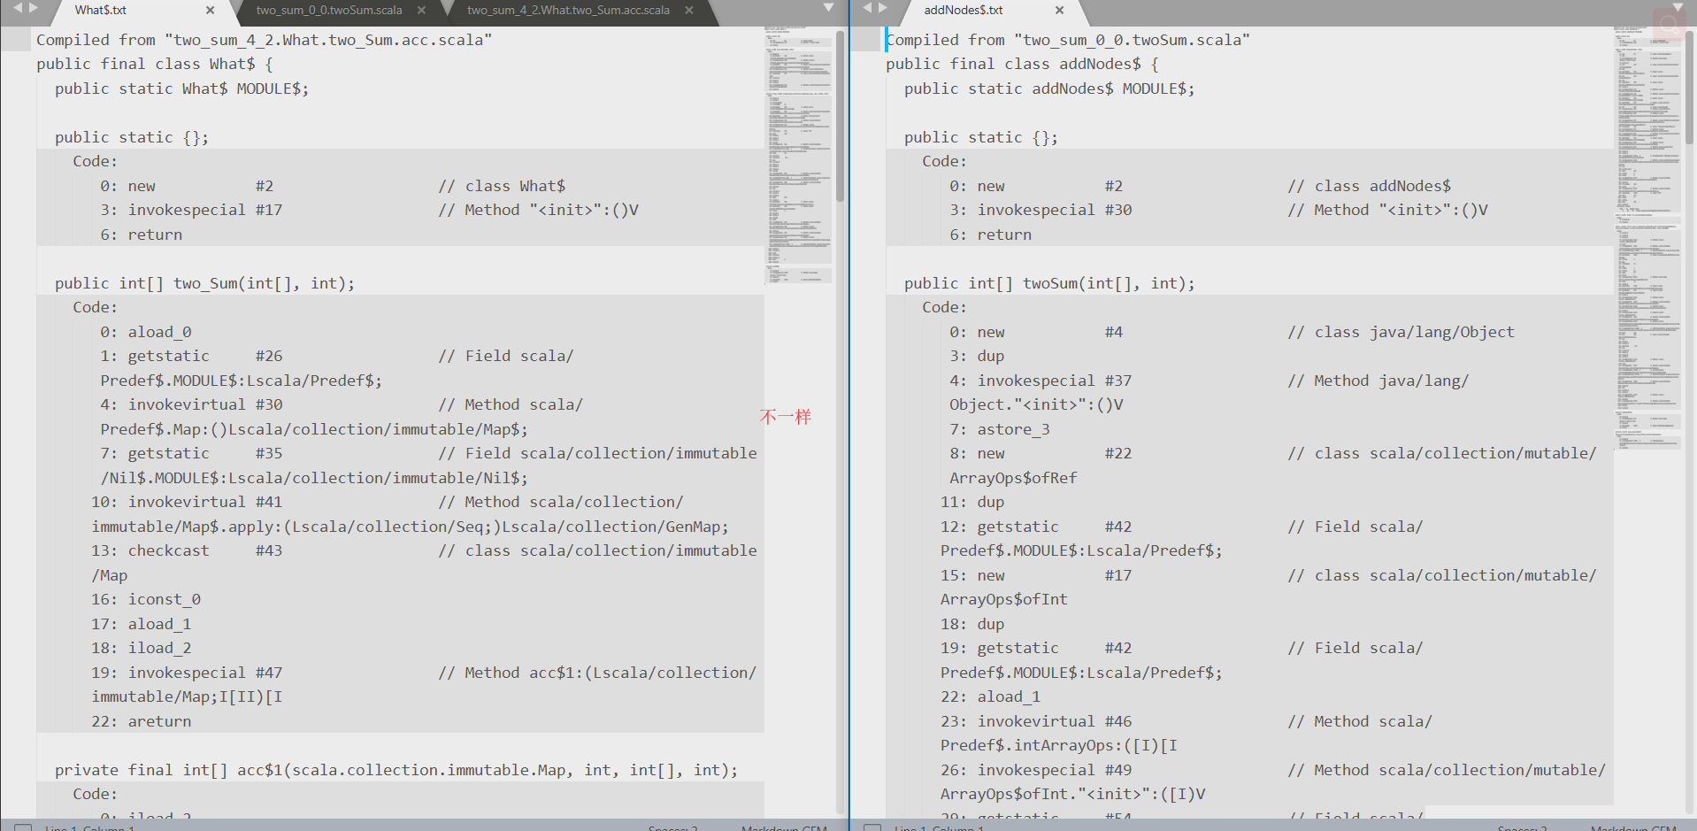Click 'public static What$ MODULE$;' line
Image resolution: width=1697 pixels, height=831 pixels.
point(181,88)
